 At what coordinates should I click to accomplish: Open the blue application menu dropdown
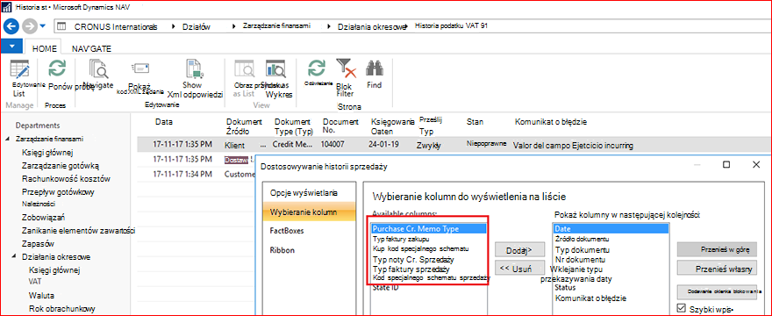11,47
